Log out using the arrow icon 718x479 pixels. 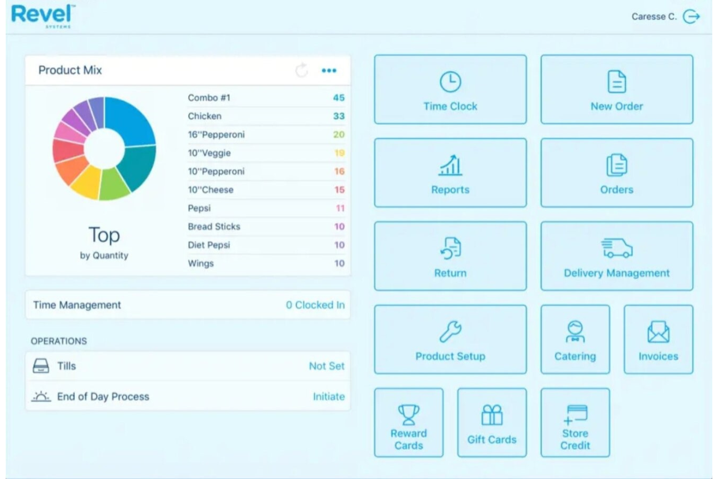coord(692,16)
